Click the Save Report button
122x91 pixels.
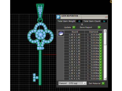[88, 27]
